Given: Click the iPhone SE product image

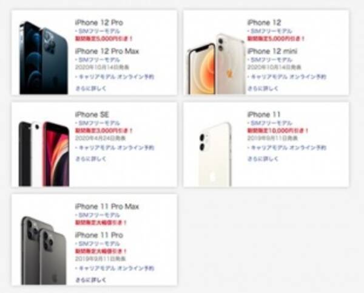Looking at the screenshot, I should [x=44, y=154].
